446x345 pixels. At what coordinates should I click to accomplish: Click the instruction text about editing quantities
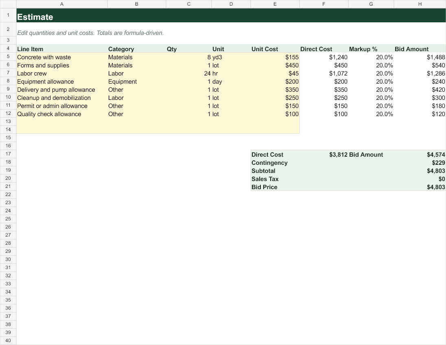pyautogui.click(x=90, y=33)
